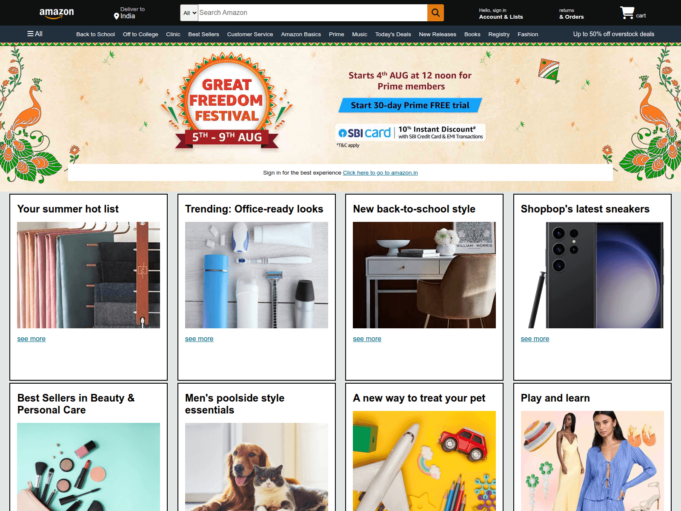Open the Office-ready looks image
Viewport: 681px width, 511px height.
[257, 275]
